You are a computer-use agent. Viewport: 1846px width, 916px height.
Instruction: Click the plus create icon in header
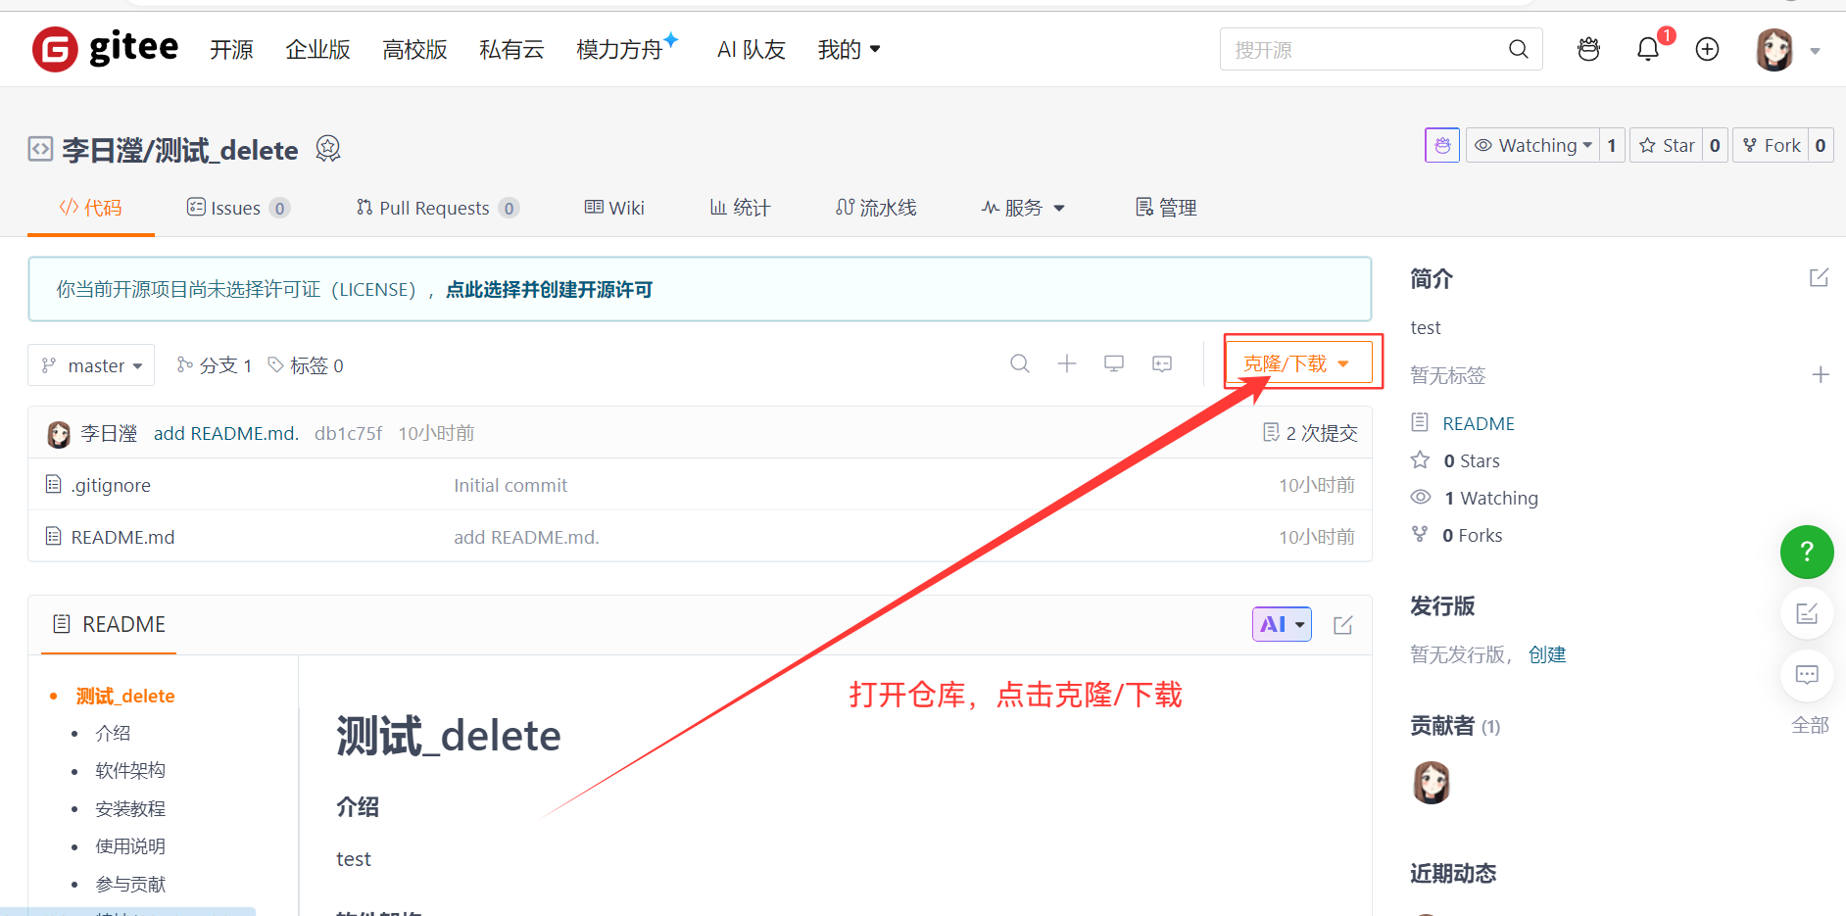tap(1707, 49)
